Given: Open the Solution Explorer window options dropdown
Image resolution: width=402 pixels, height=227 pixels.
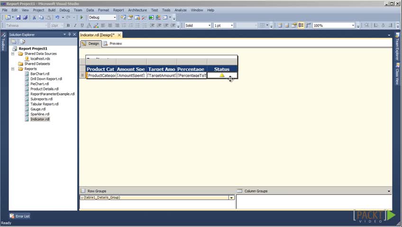Looking at the screenshot, I should [64, 34].
